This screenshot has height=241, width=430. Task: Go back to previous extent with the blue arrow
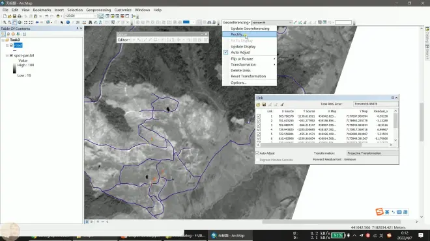37,23
